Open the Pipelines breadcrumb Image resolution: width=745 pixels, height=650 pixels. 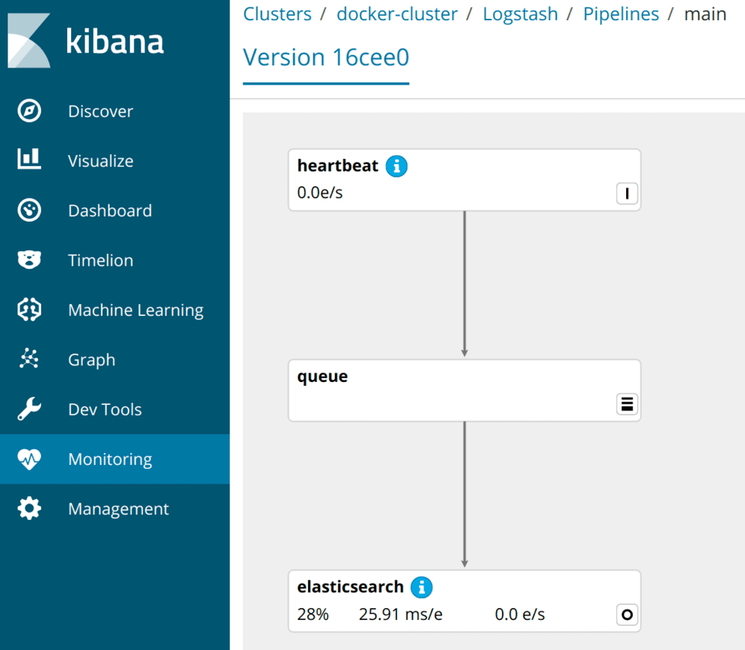(x=621, y=13)
